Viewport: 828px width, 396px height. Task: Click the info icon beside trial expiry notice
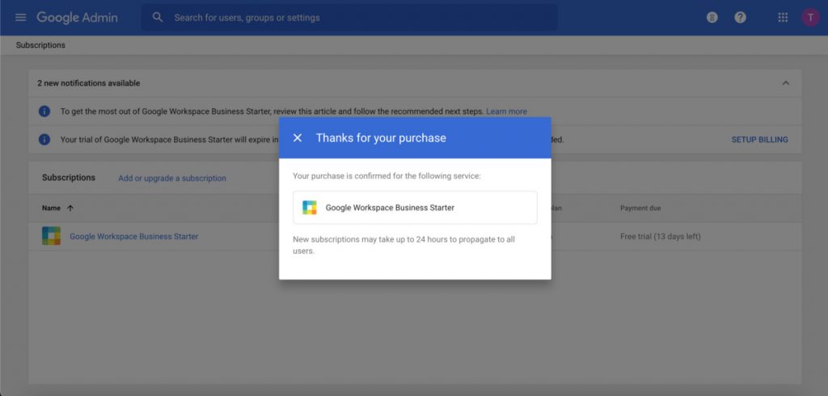44,139
